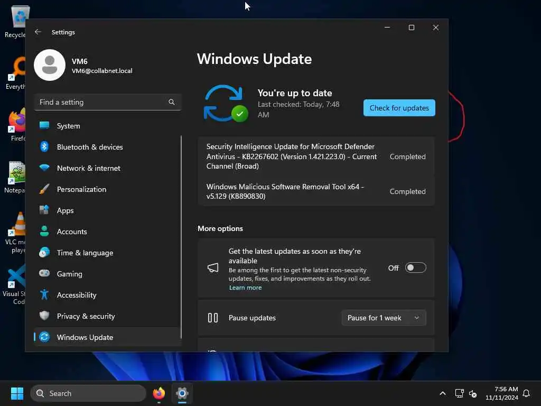541x406 pixels.
Task: Select Privacy & security label in sidebar
Action: coord(86,316)
